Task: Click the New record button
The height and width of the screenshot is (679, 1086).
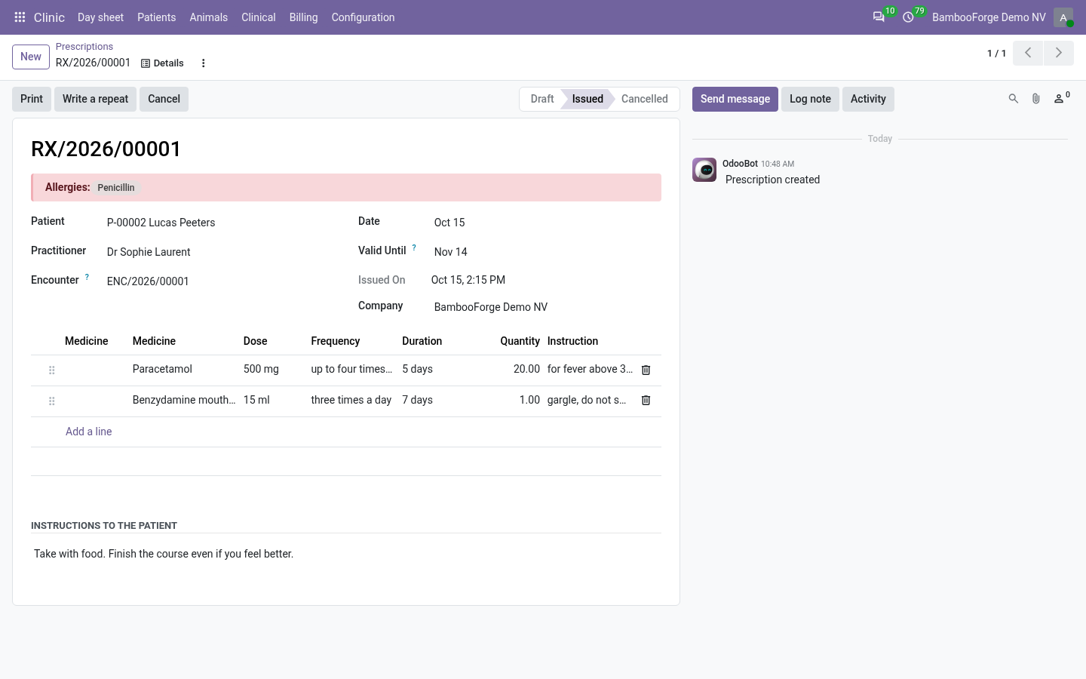Action: pyautogui.click(x=31, y=57)
